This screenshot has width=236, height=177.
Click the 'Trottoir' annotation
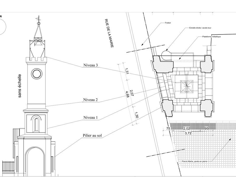[168, 23]
